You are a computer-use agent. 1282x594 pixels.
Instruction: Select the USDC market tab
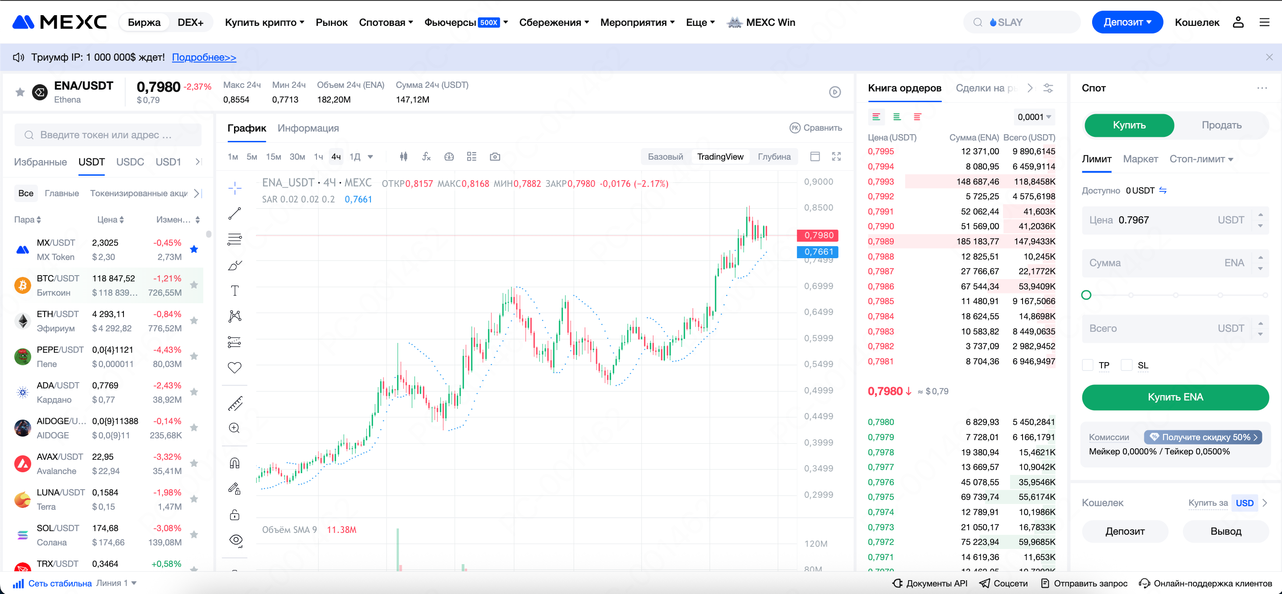pyautogui.click(x=130, y=162)
